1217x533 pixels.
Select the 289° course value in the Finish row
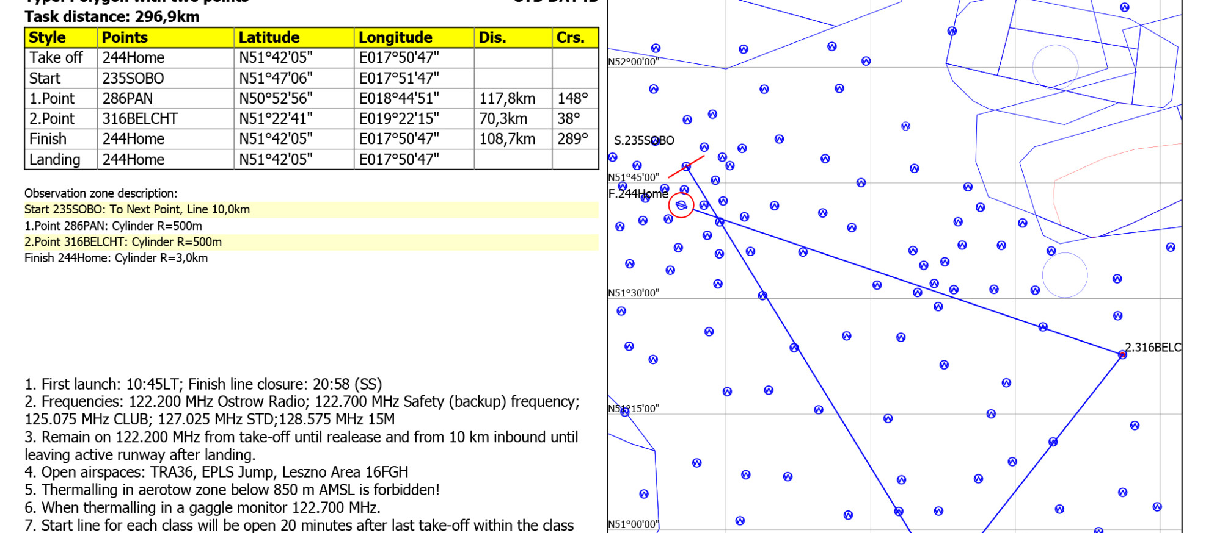pos(573,139)
